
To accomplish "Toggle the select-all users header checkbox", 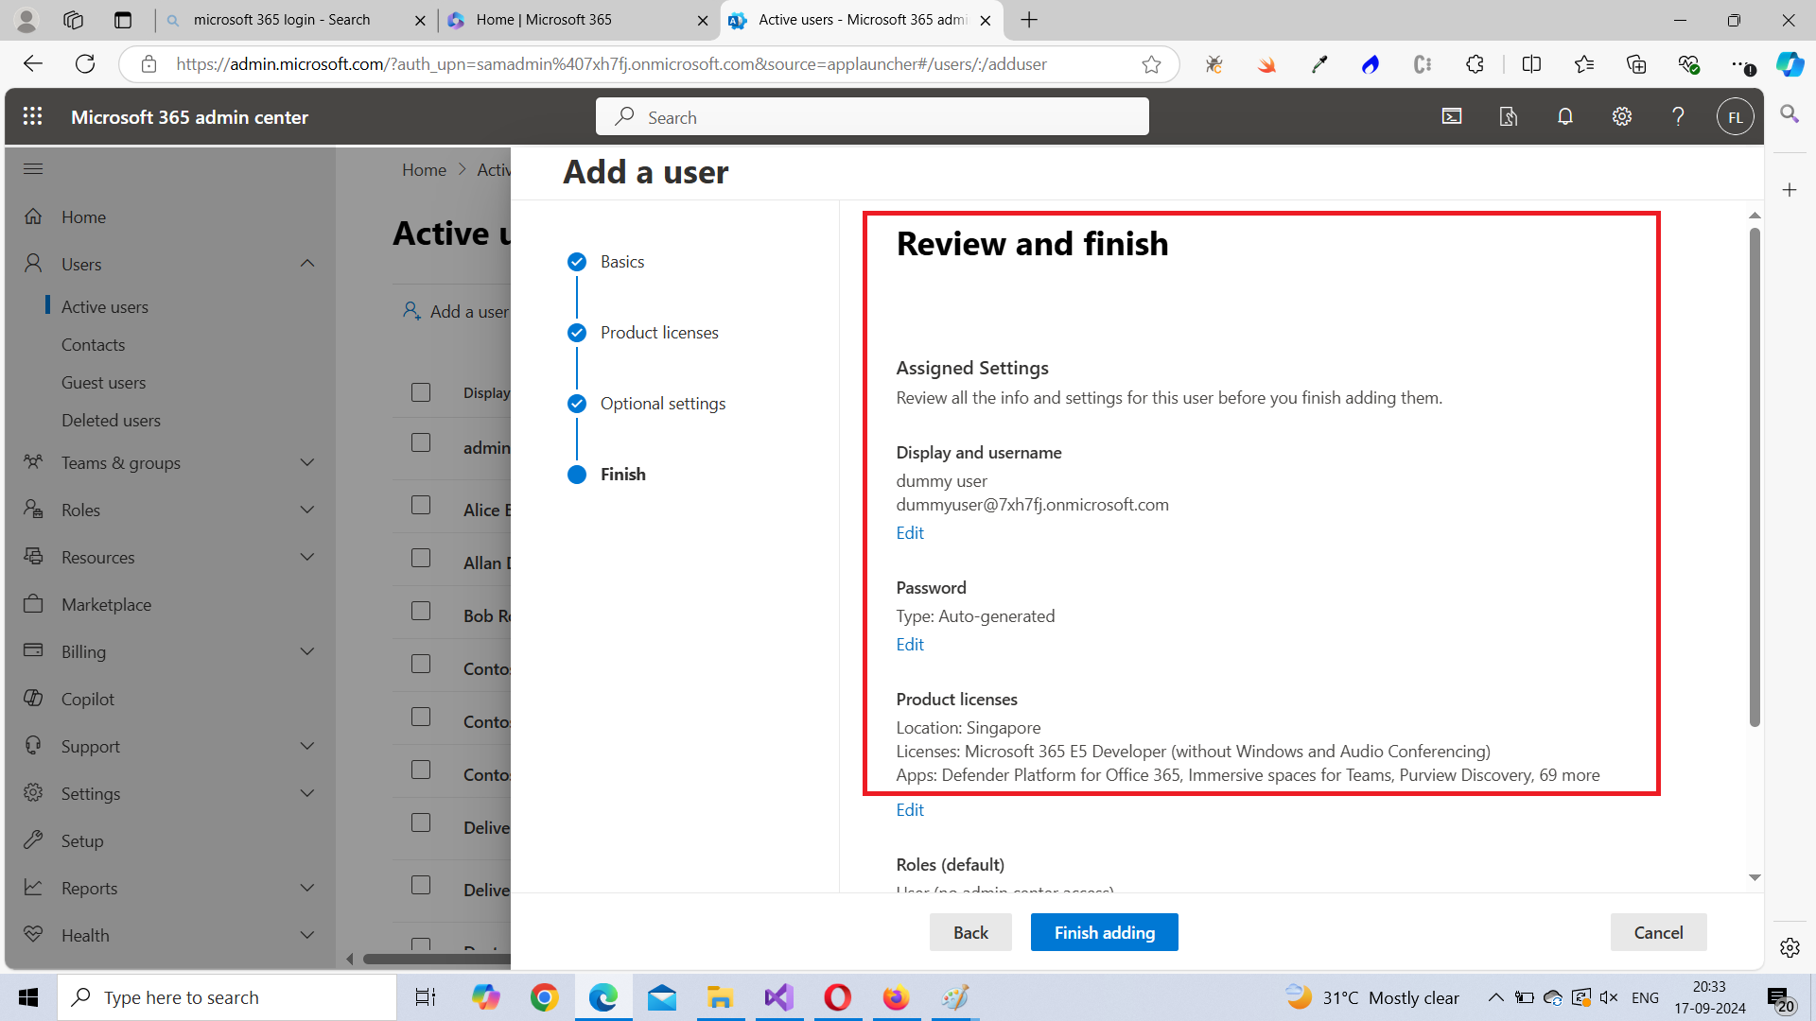I will tap(421, 392).
